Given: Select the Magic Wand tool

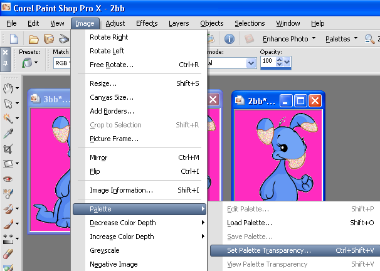Looking at the screenshot, I should pos(8,119).
